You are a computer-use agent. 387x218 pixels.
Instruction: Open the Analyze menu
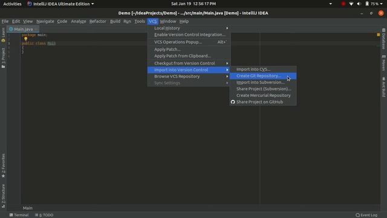click(x=79, y=21)
